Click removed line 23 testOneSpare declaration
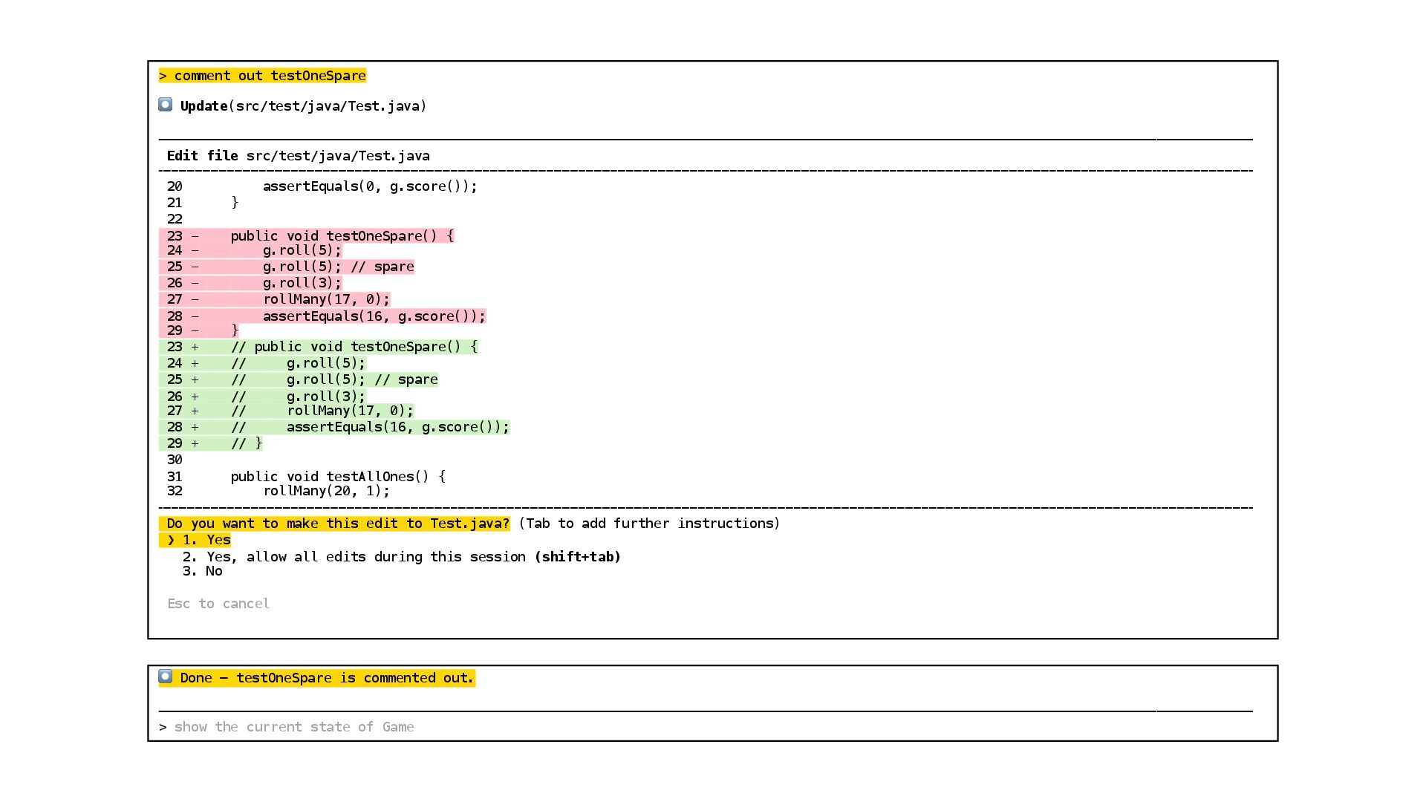 point(342,235)
